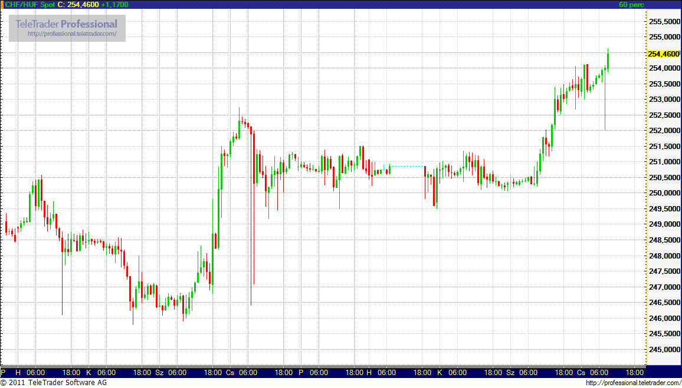Click the 246,0000 price axis label
Screen dimensions: 682x388
pos(664,318)
